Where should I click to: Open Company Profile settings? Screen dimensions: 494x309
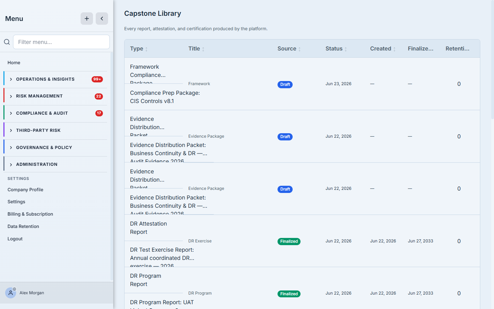[25, 190]
